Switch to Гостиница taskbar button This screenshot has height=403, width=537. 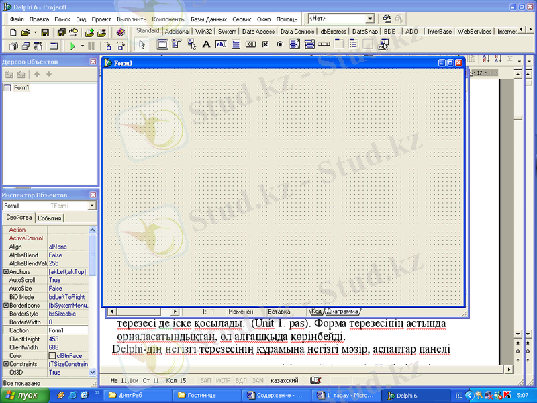[x=208, y=395]
